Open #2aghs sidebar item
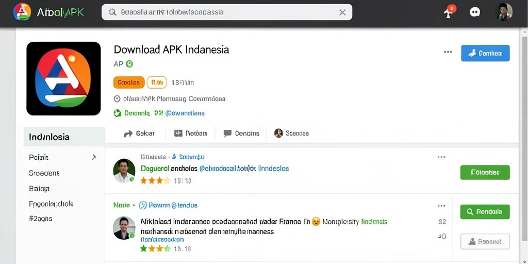528x264 pixels. click(x=41, y=219)
